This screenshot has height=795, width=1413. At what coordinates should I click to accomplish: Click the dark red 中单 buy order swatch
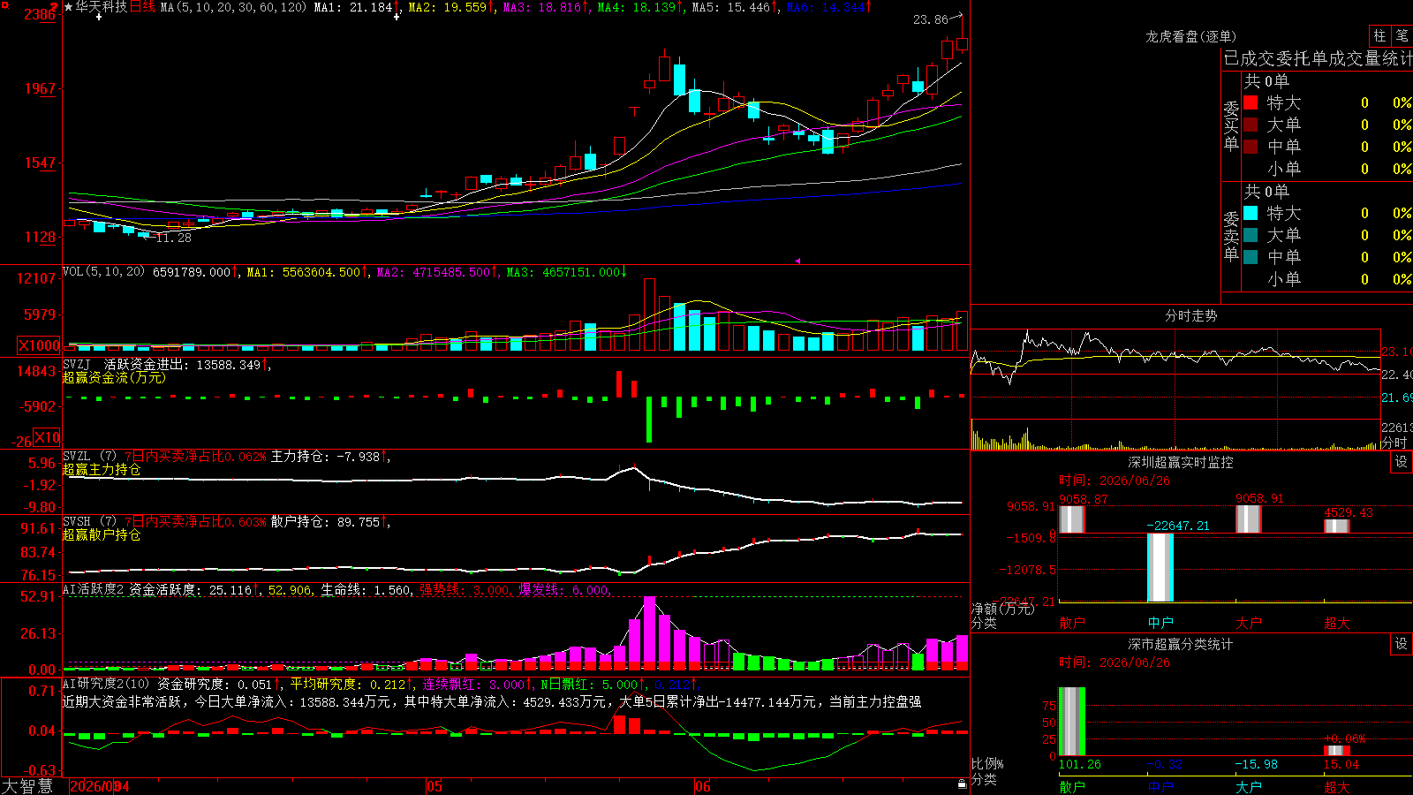tap(1251, 146)
